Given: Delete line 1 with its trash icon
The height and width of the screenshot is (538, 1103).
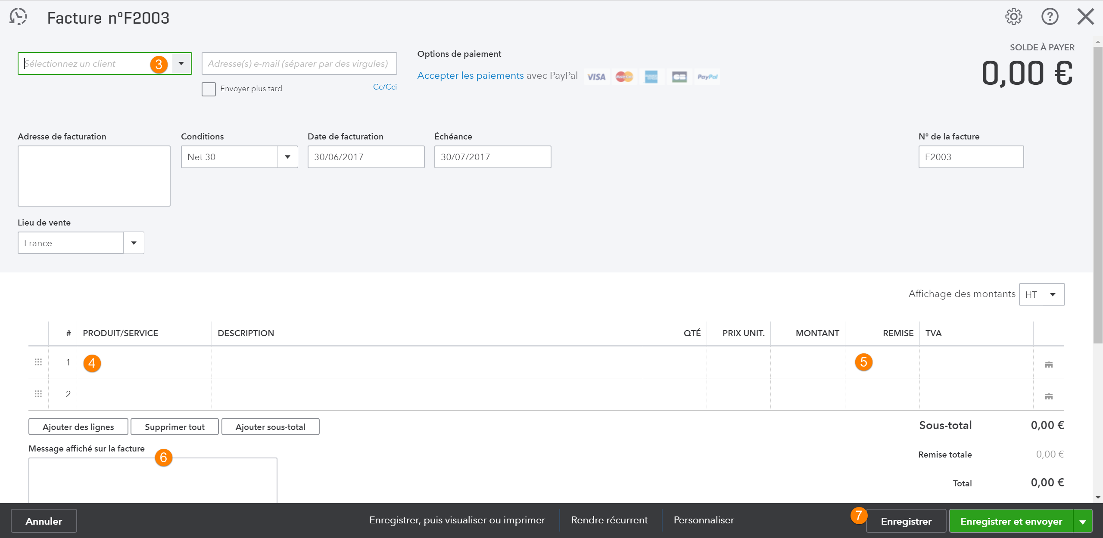Looking at the screenshot, I should coord(1049,365).
